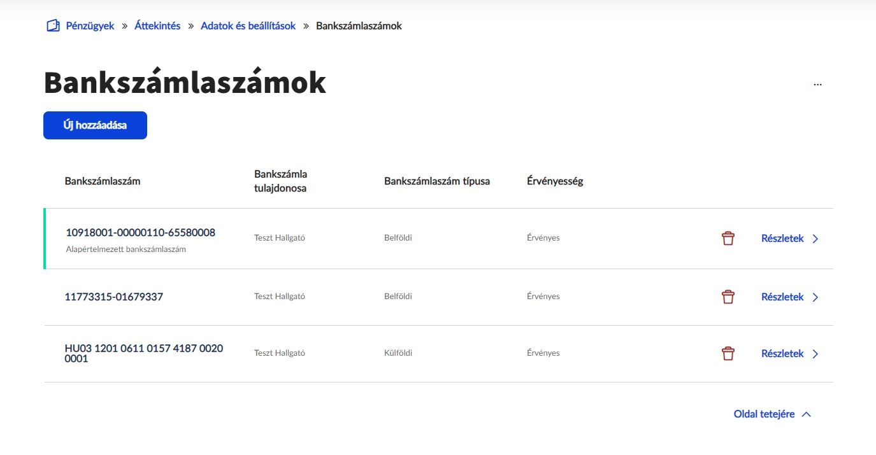The height and width of the screenshot is (455, 876).
Task: Click the Pénzügyek wallet icon in breadcrumb
Action: point(53,26)
